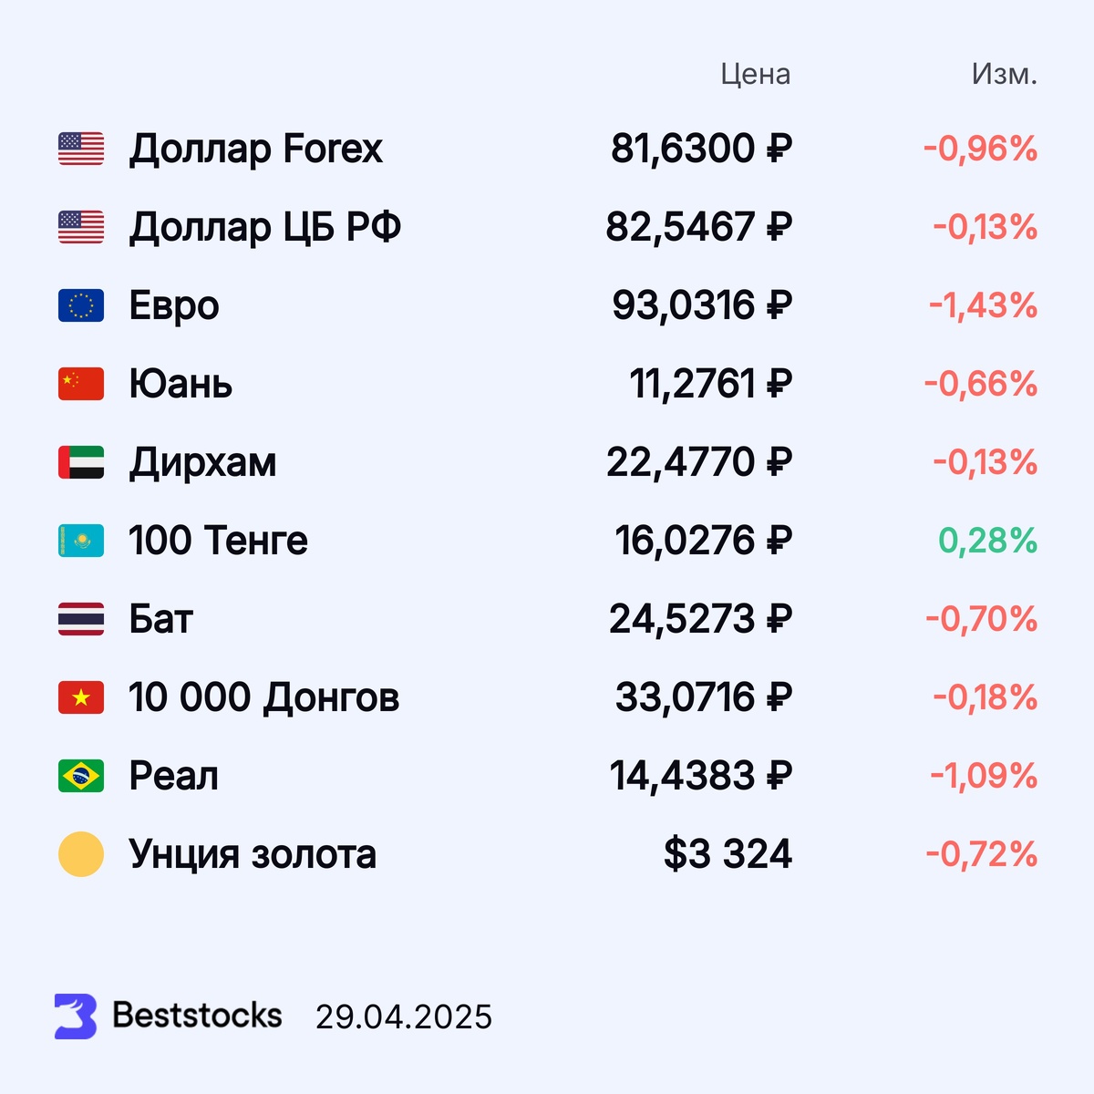Click the Изм. column header
This screenshot has height=1094, width=1094.
(x=1005, y=74)
